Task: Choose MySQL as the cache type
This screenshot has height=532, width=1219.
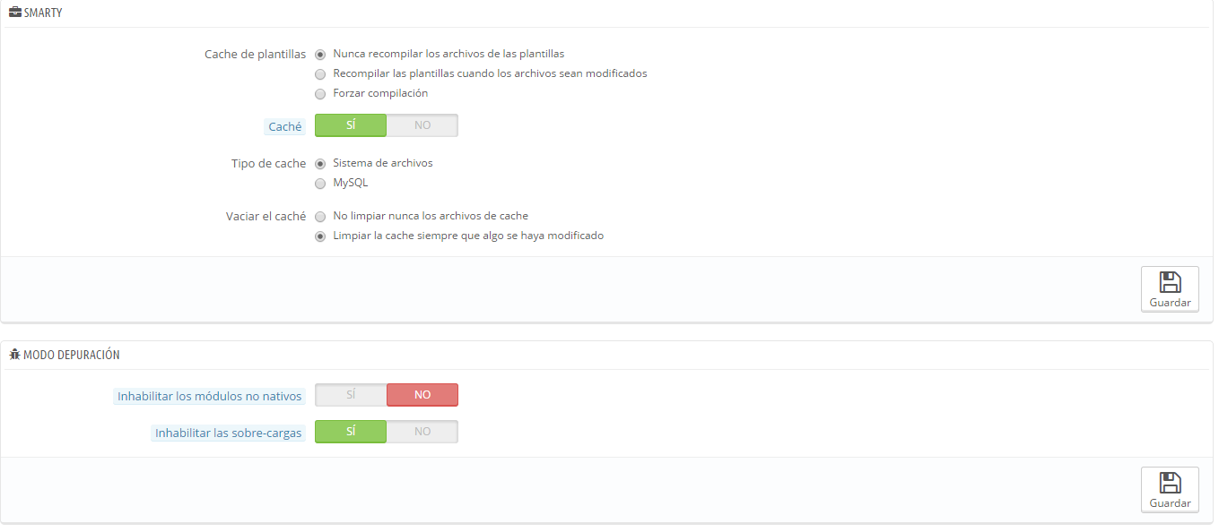Action: pos(320,184)
